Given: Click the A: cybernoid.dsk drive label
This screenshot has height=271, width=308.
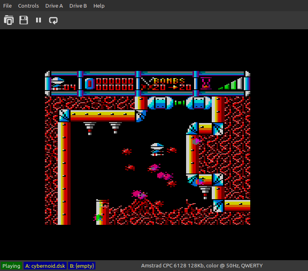Looking at the screenshot, I should (x=45, y=266).
